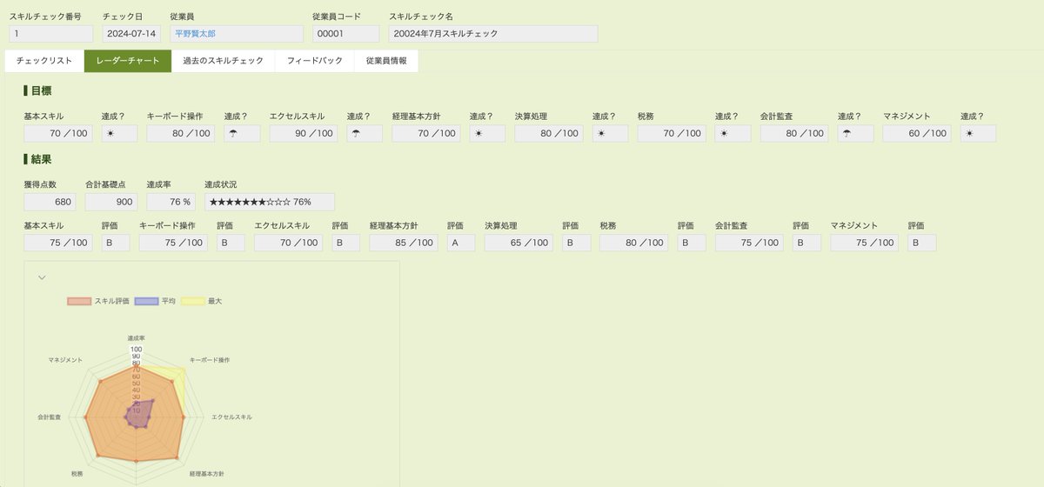The width and height of the screenshot is (1044, 487).
Task: Click the 獲得点数 field showing 680
Action: pos(50,202)
